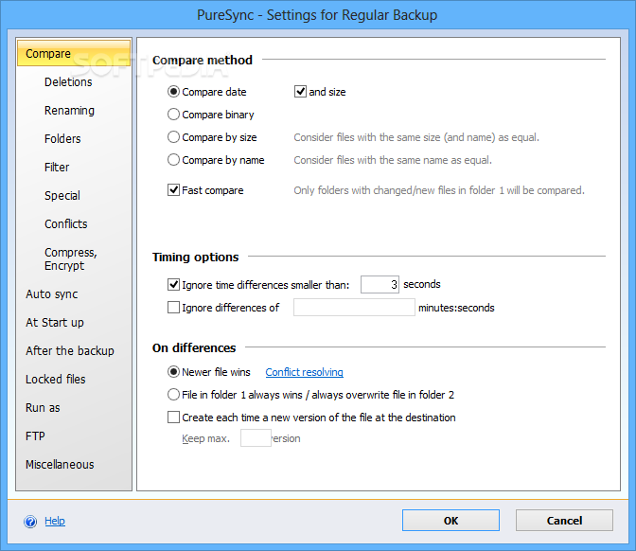Open the FTP settings page
The image size is (636, 551).
35,435
